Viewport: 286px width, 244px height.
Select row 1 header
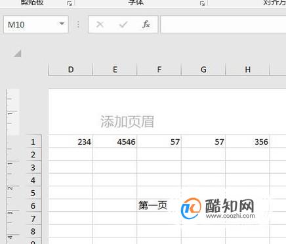(33, 142)
